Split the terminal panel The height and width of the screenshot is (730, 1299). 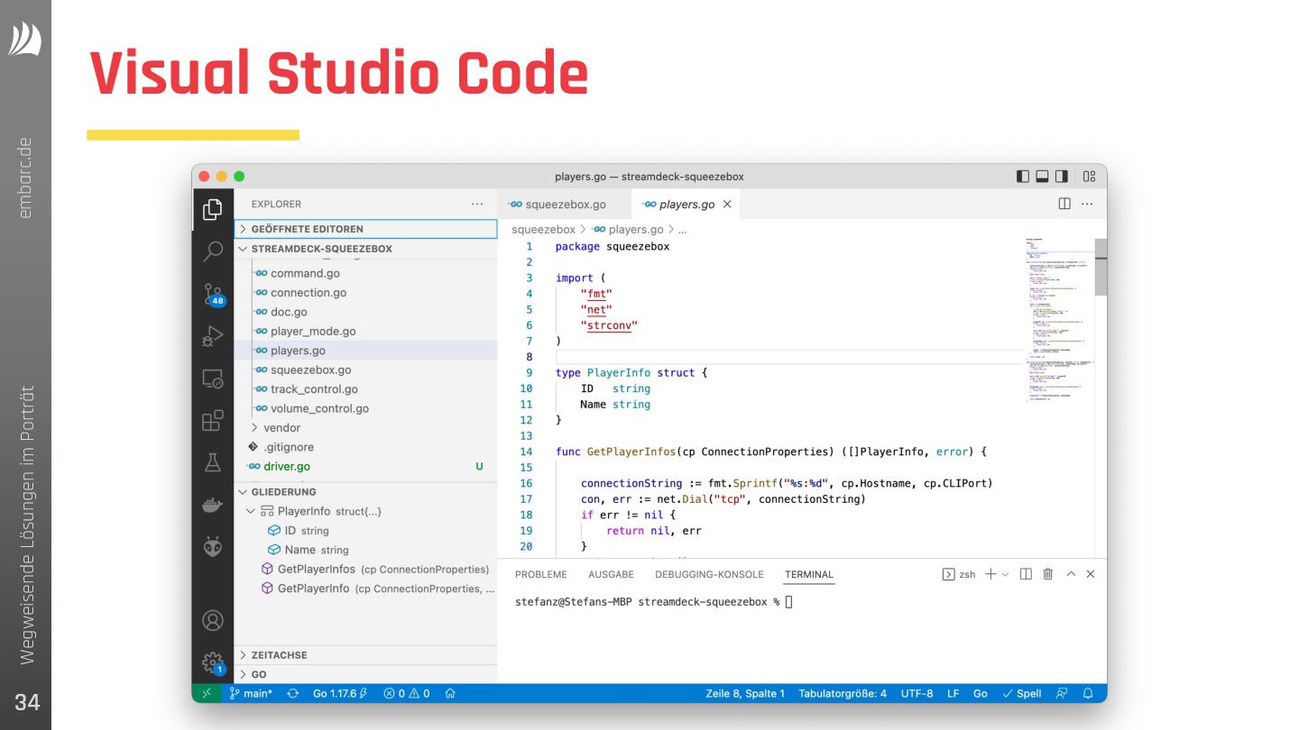(x=1026, y=574)
